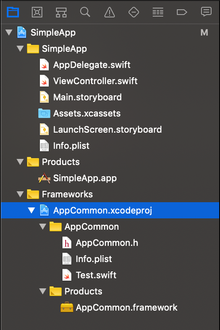The width and height of the screenshot is (220, 330).
Task: Collapse the root SimpleApp project
Action: 9,33
